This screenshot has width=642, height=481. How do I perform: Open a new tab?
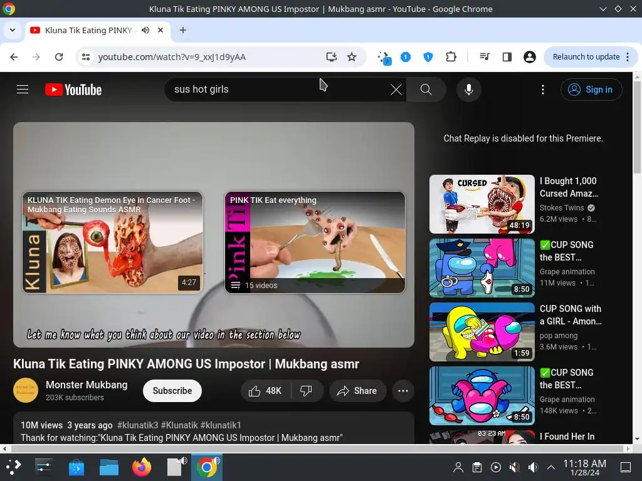(183, 30)
